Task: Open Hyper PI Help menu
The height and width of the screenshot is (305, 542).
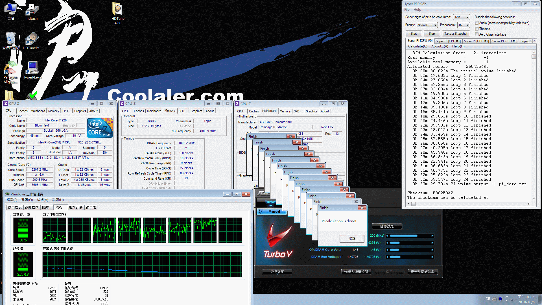Action: click(x=417, y=10)
